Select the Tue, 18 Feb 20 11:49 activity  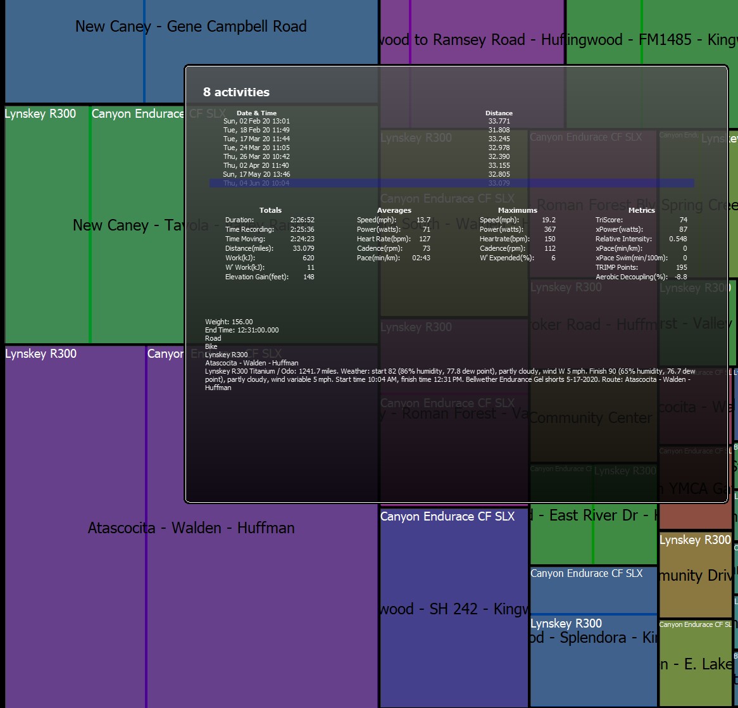[x=451, y=130]
